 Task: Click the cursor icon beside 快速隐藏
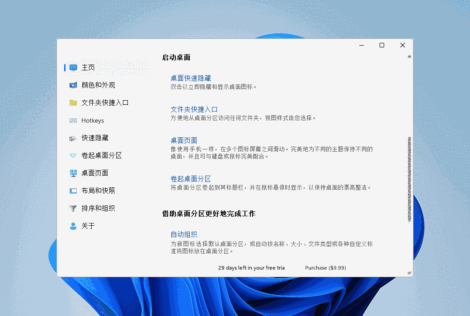[x=73, y=138]
